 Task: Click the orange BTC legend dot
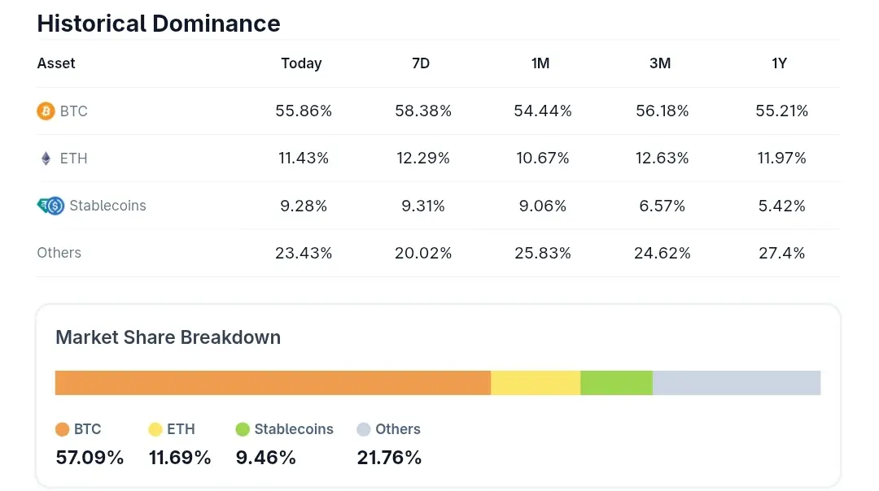[x=63, y=429]
